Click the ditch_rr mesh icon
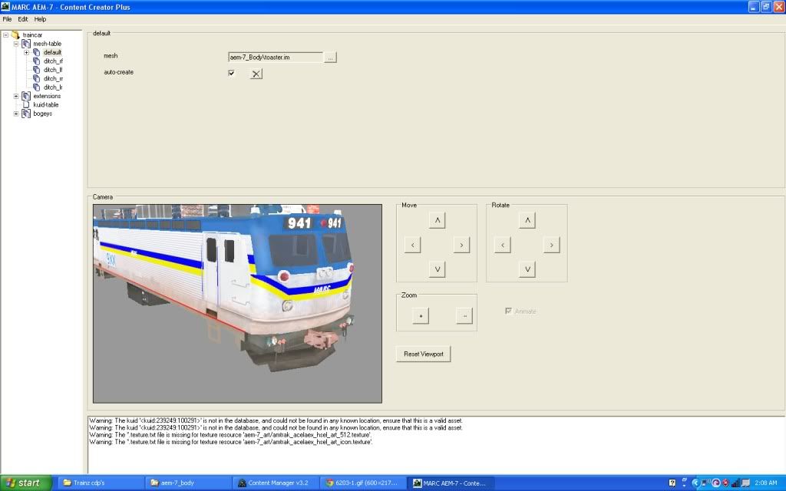Screen dimensions: 786x491 [37, 79]
